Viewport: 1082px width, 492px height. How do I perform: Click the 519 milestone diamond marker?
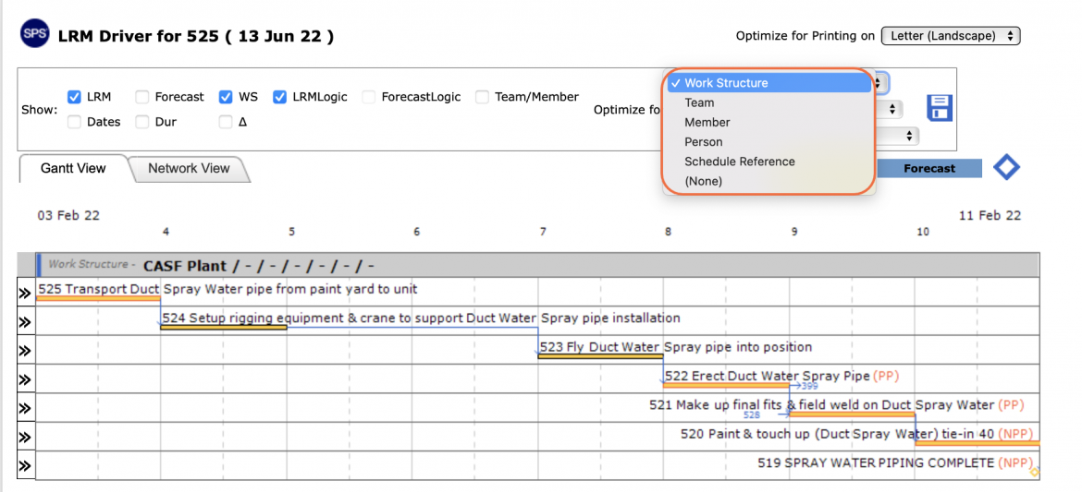tap(1034, 472)
